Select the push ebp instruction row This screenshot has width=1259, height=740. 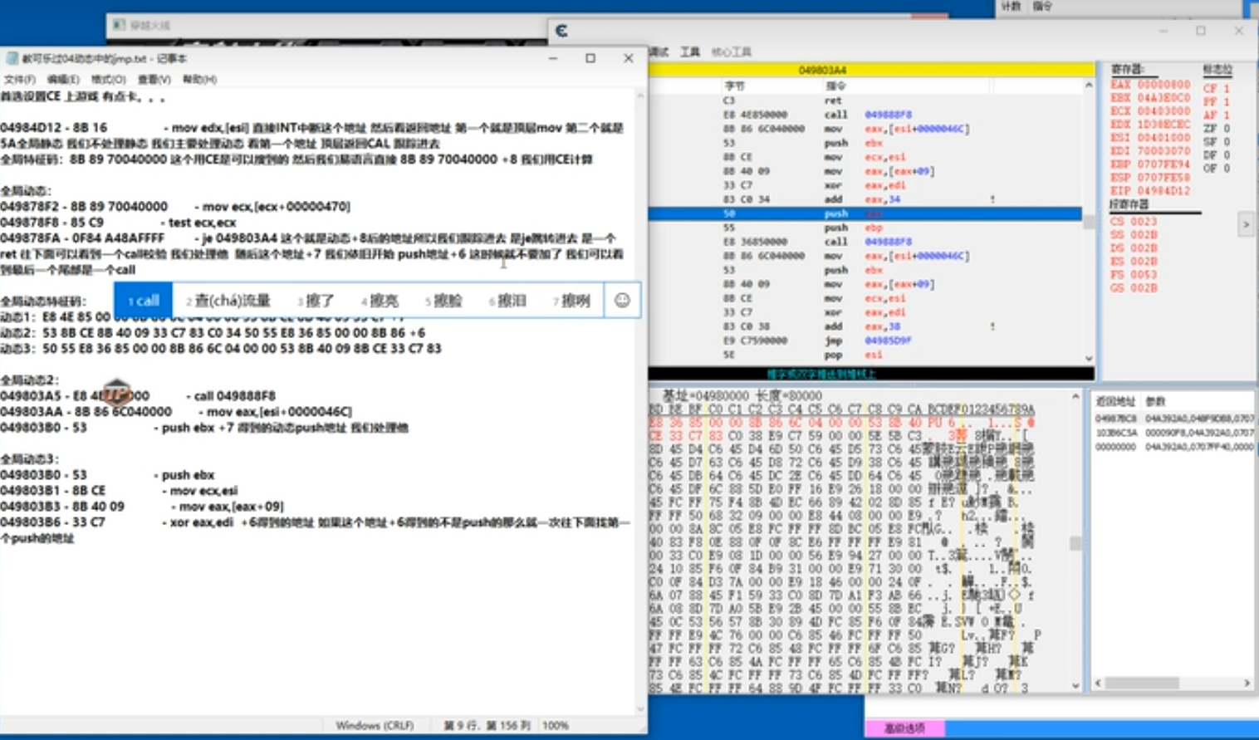tap(865, 228)
